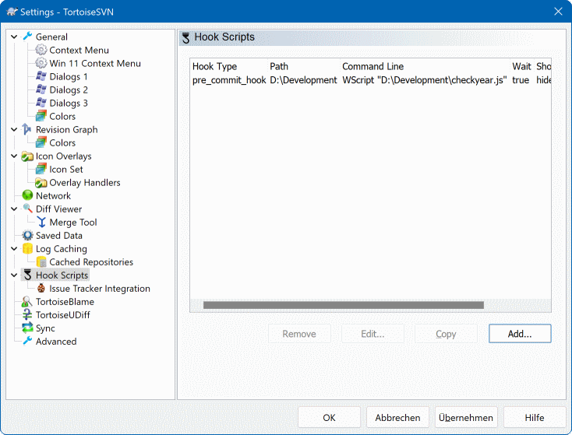Click the Diff Viewer magnifier icon
572x435 pixels.
pyautogui.click(x=27, y=209)
